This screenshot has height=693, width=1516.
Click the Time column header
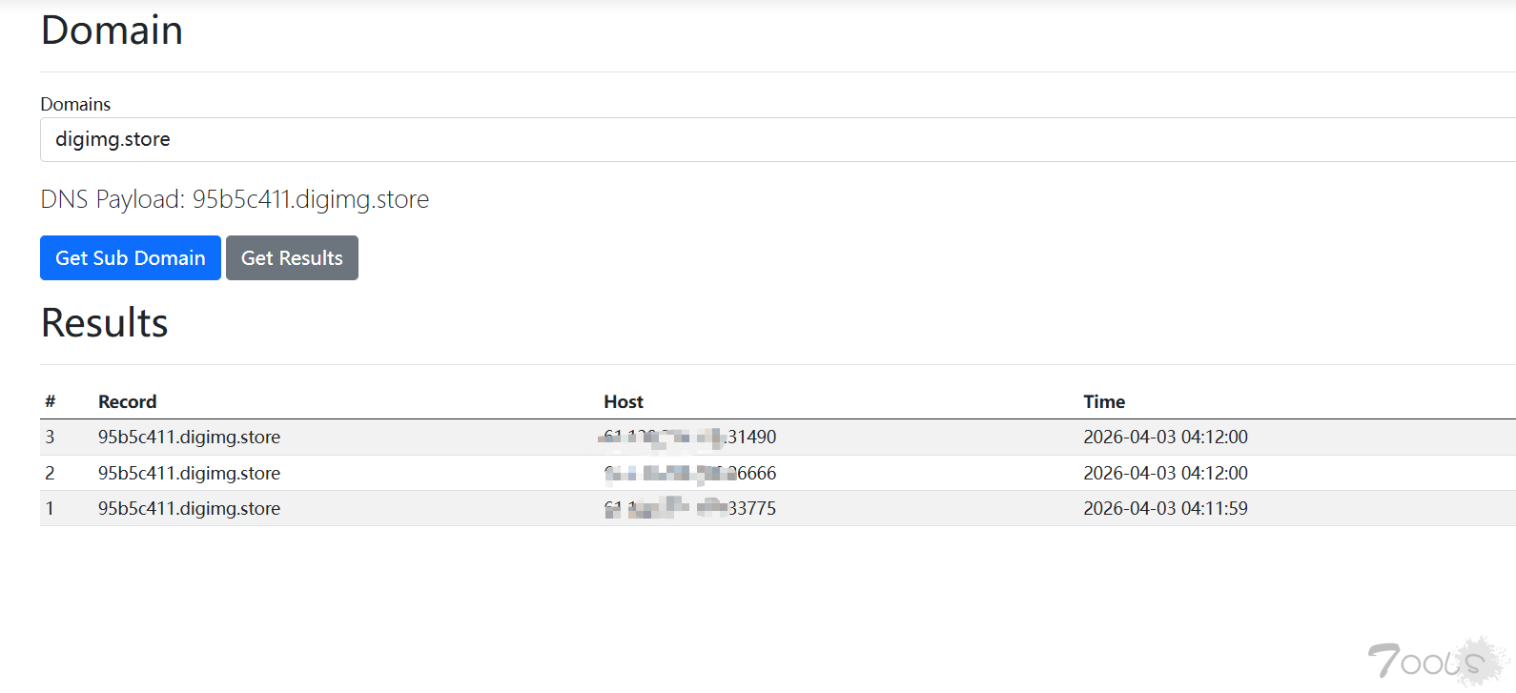pyautogui.click(x=1104, y=402)
